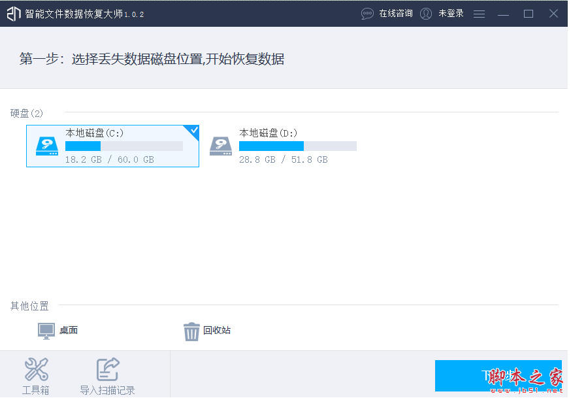Click the 导入扫描记录 import scan records icon
Image resolution: width=571 pixels, height=398 pixels.
click(106, 369)
